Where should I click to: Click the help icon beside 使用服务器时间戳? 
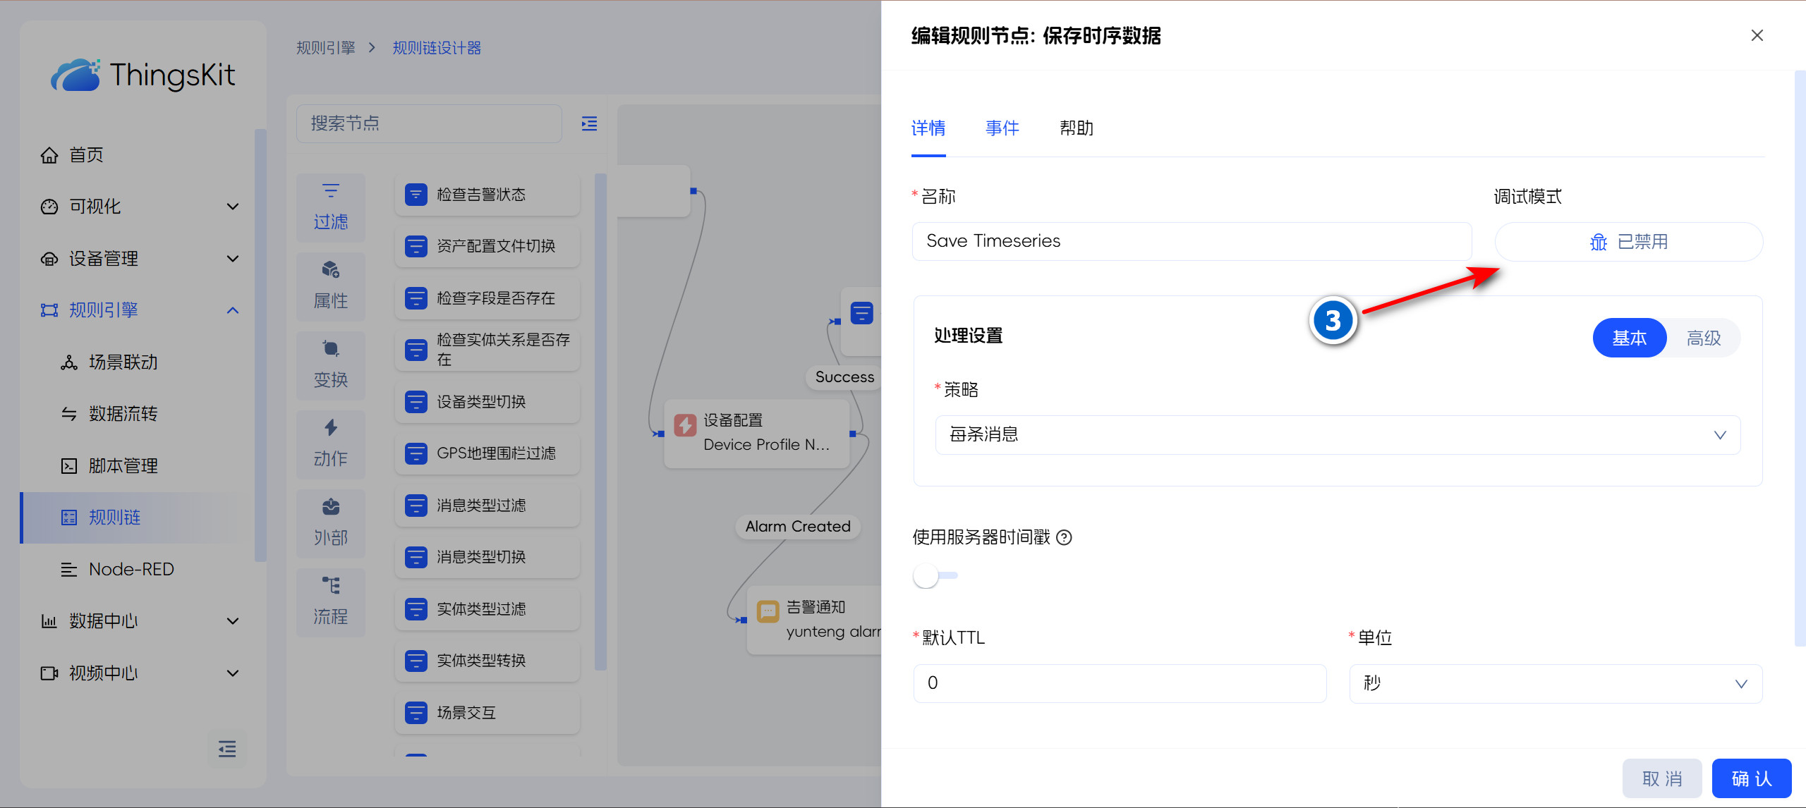point(1065,537)
